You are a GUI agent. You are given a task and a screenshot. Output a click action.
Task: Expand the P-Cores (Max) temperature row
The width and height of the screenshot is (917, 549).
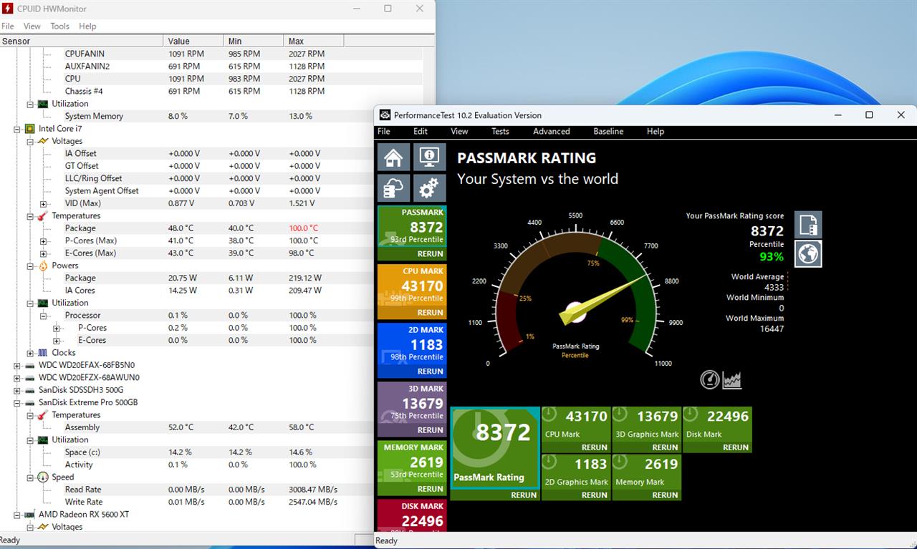pyautogui.click(x=43, y=241)
